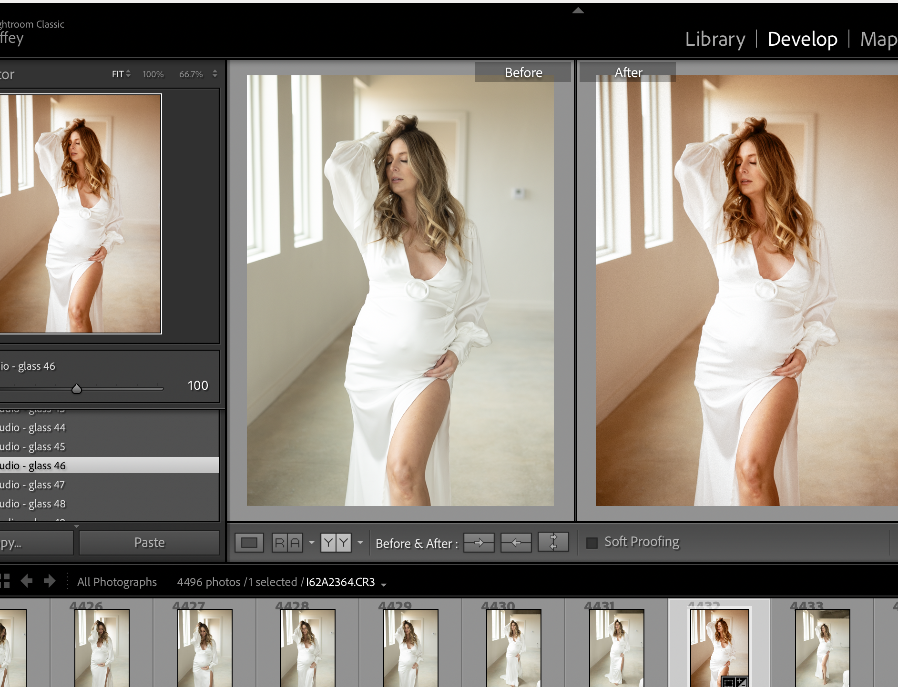This screenshot has width=898, height=687.
Task: Open Before/After layout dropdown arrow
Action: click(x=360, y=543)
